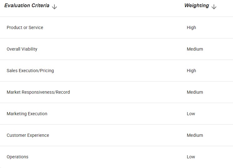The width and height of the screenshot is (233, 168).
Task: Click Medium weighting for Market Responsiveness/Record
Action: [195, 92]
